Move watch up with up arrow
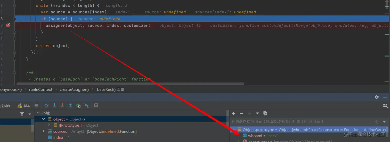This screenshot has height=142, width=390. (x=249, y=113)
